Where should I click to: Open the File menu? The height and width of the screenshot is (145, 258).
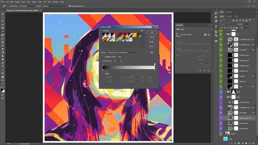(x=8, y=2)
